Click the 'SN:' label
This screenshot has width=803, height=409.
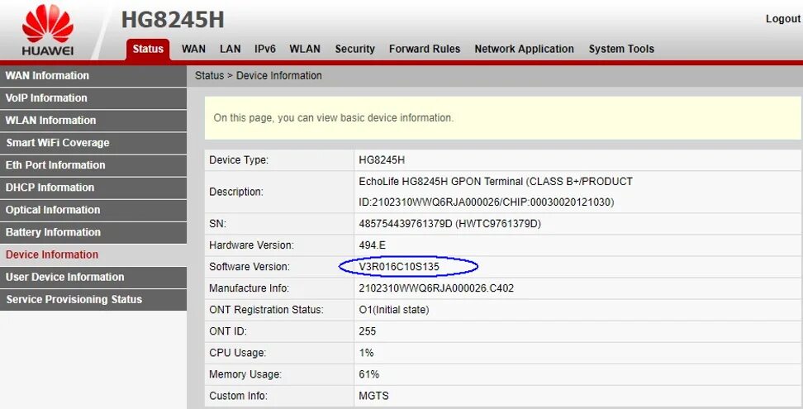tap(217, 224)
